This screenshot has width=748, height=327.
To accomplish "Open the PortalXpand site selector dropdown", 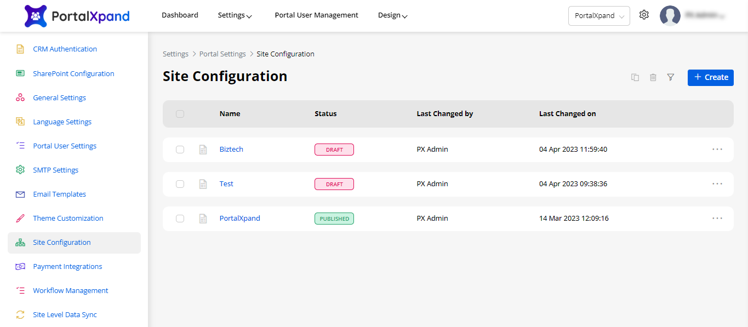I will pyautogui.click(x=599, y=16).
